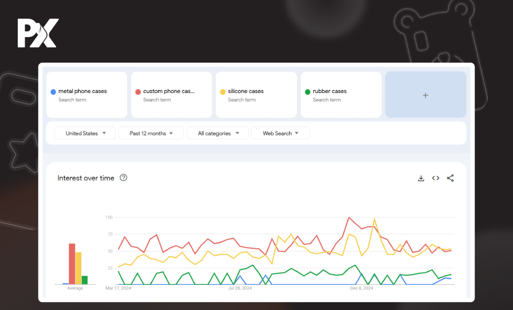
Task: Open the embed code icon
Action: click(x=436, y=178)
